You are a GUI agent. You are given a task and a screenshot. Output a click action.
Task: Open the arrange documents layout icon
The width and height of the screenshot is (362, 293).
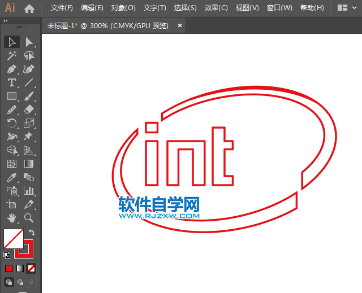[342, 8]
